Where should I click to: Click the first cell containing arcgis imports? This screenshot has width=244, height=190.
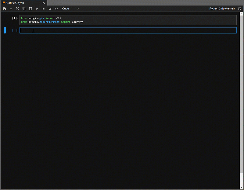click(128, 20)
